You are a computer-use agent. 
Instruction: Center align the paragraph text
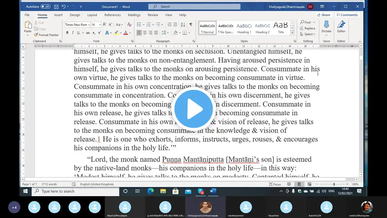(x=145, y=33)
